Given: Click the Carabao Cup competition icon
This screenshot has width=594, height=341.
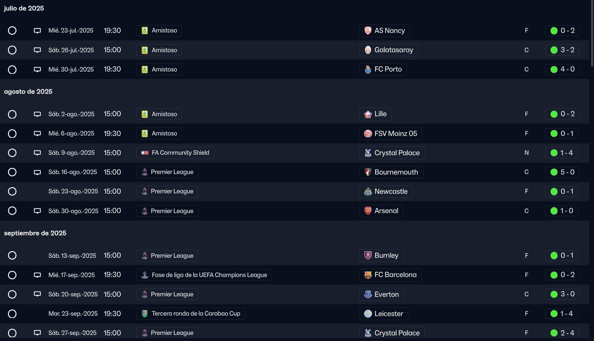Looking at the screenshot, I should 145,314.
